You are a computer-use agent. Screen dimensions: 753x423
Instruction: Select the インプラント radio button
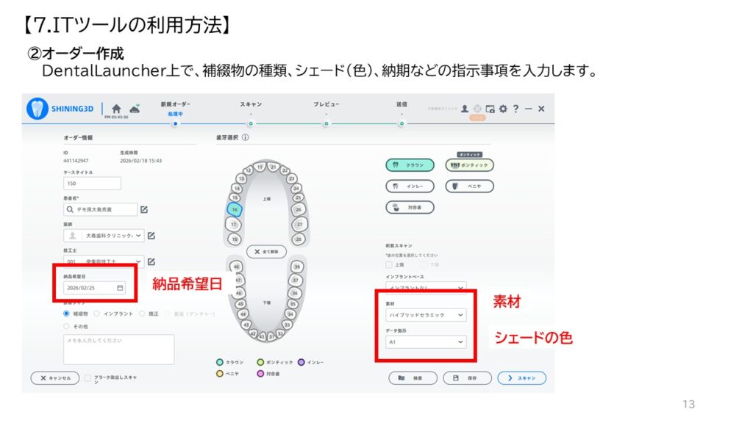pos(96,314)
